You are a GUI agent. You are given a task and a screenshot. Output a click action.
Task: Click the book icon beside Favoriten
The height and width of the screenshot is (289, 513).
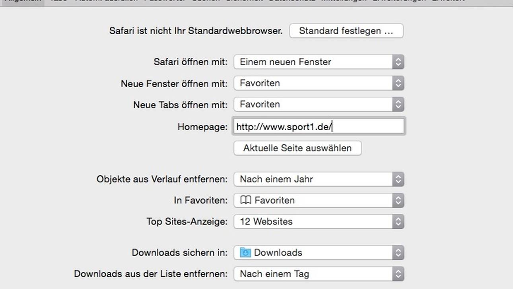246,200
